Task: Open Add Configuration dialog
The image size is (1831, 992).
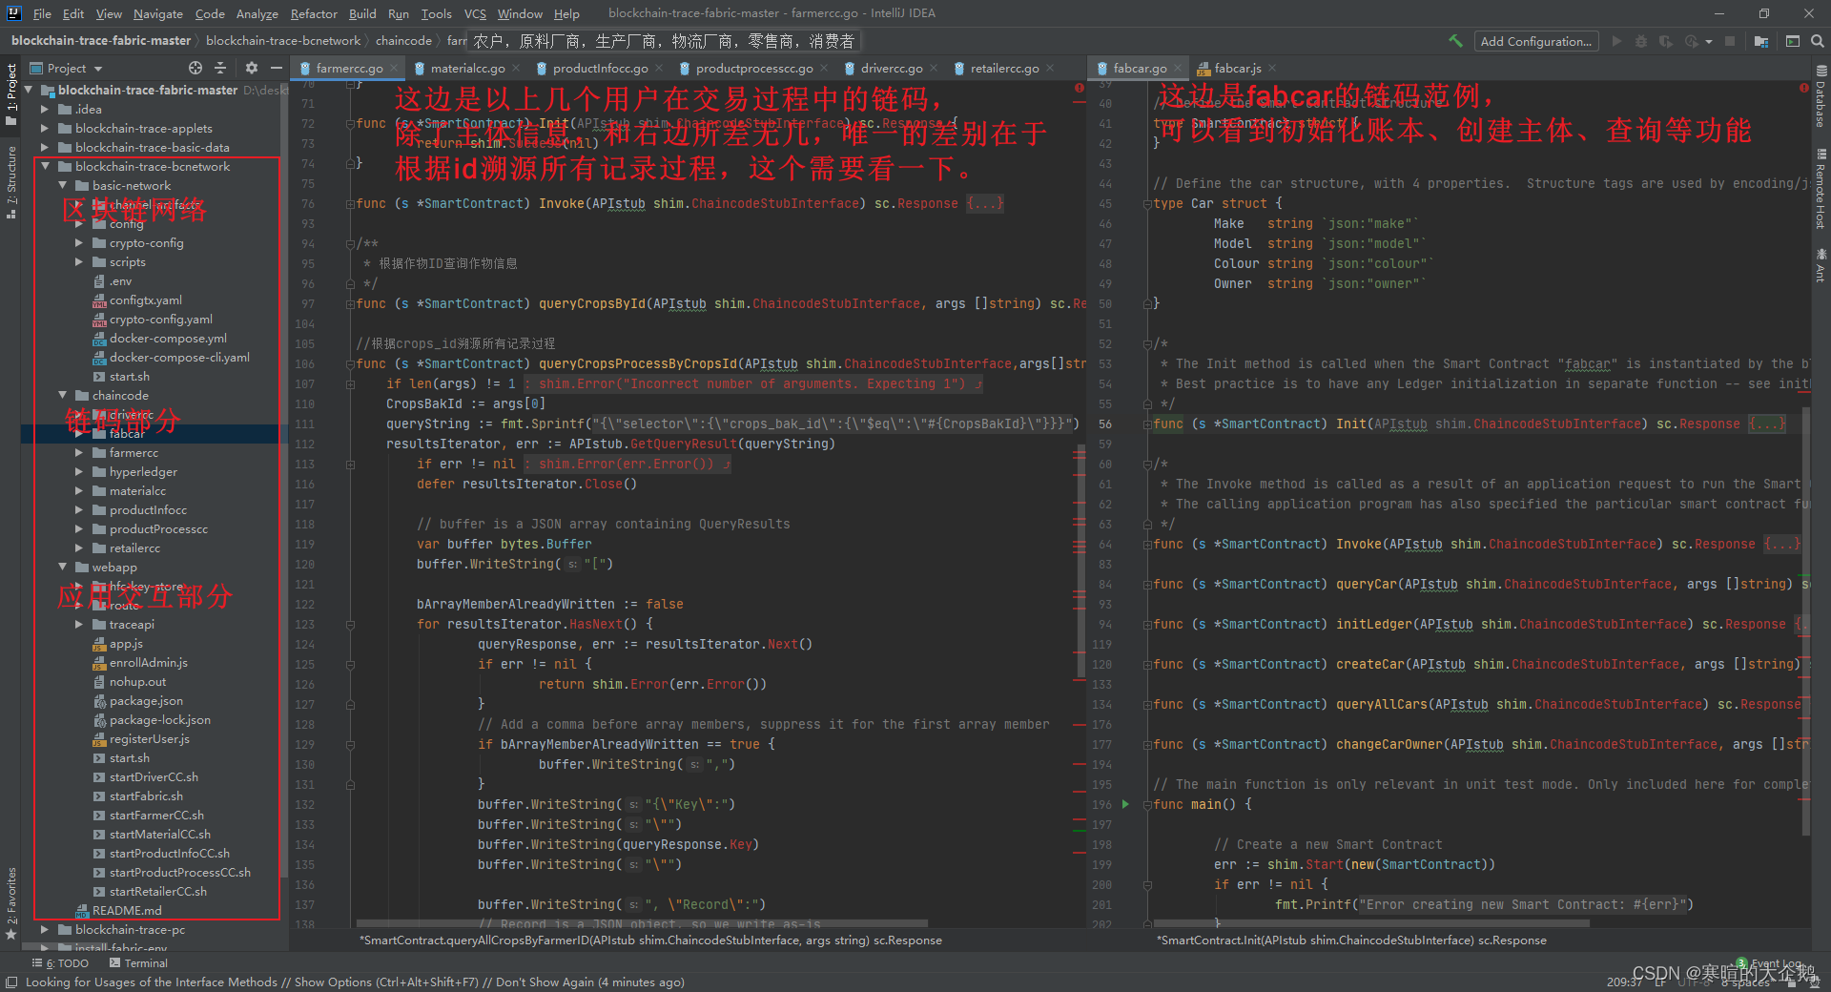Action: [x=1535, y=41]
